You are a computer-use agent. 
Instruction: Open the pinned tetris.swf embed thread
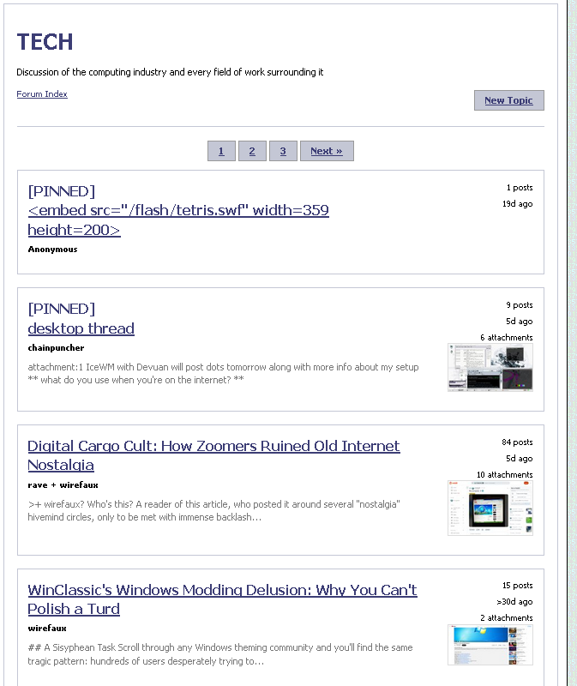pyautogui.click(x=178, y=220)
